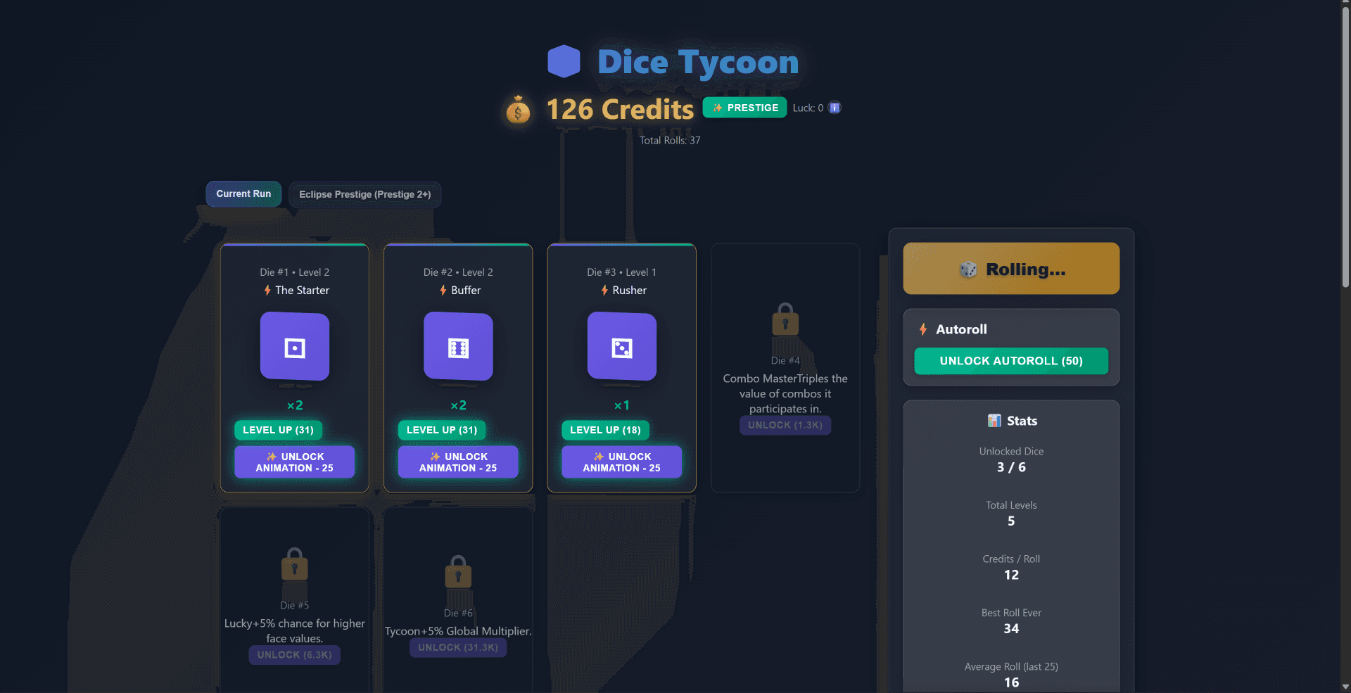This screenshot has height=693, width=1351.
Task: Click the Die #5 padlock icon
Action: pos(295,564)
